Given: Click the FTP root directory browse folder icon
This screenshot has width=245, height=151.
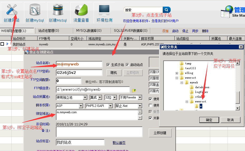Looking at the screenshot, I should click(134, 90).
